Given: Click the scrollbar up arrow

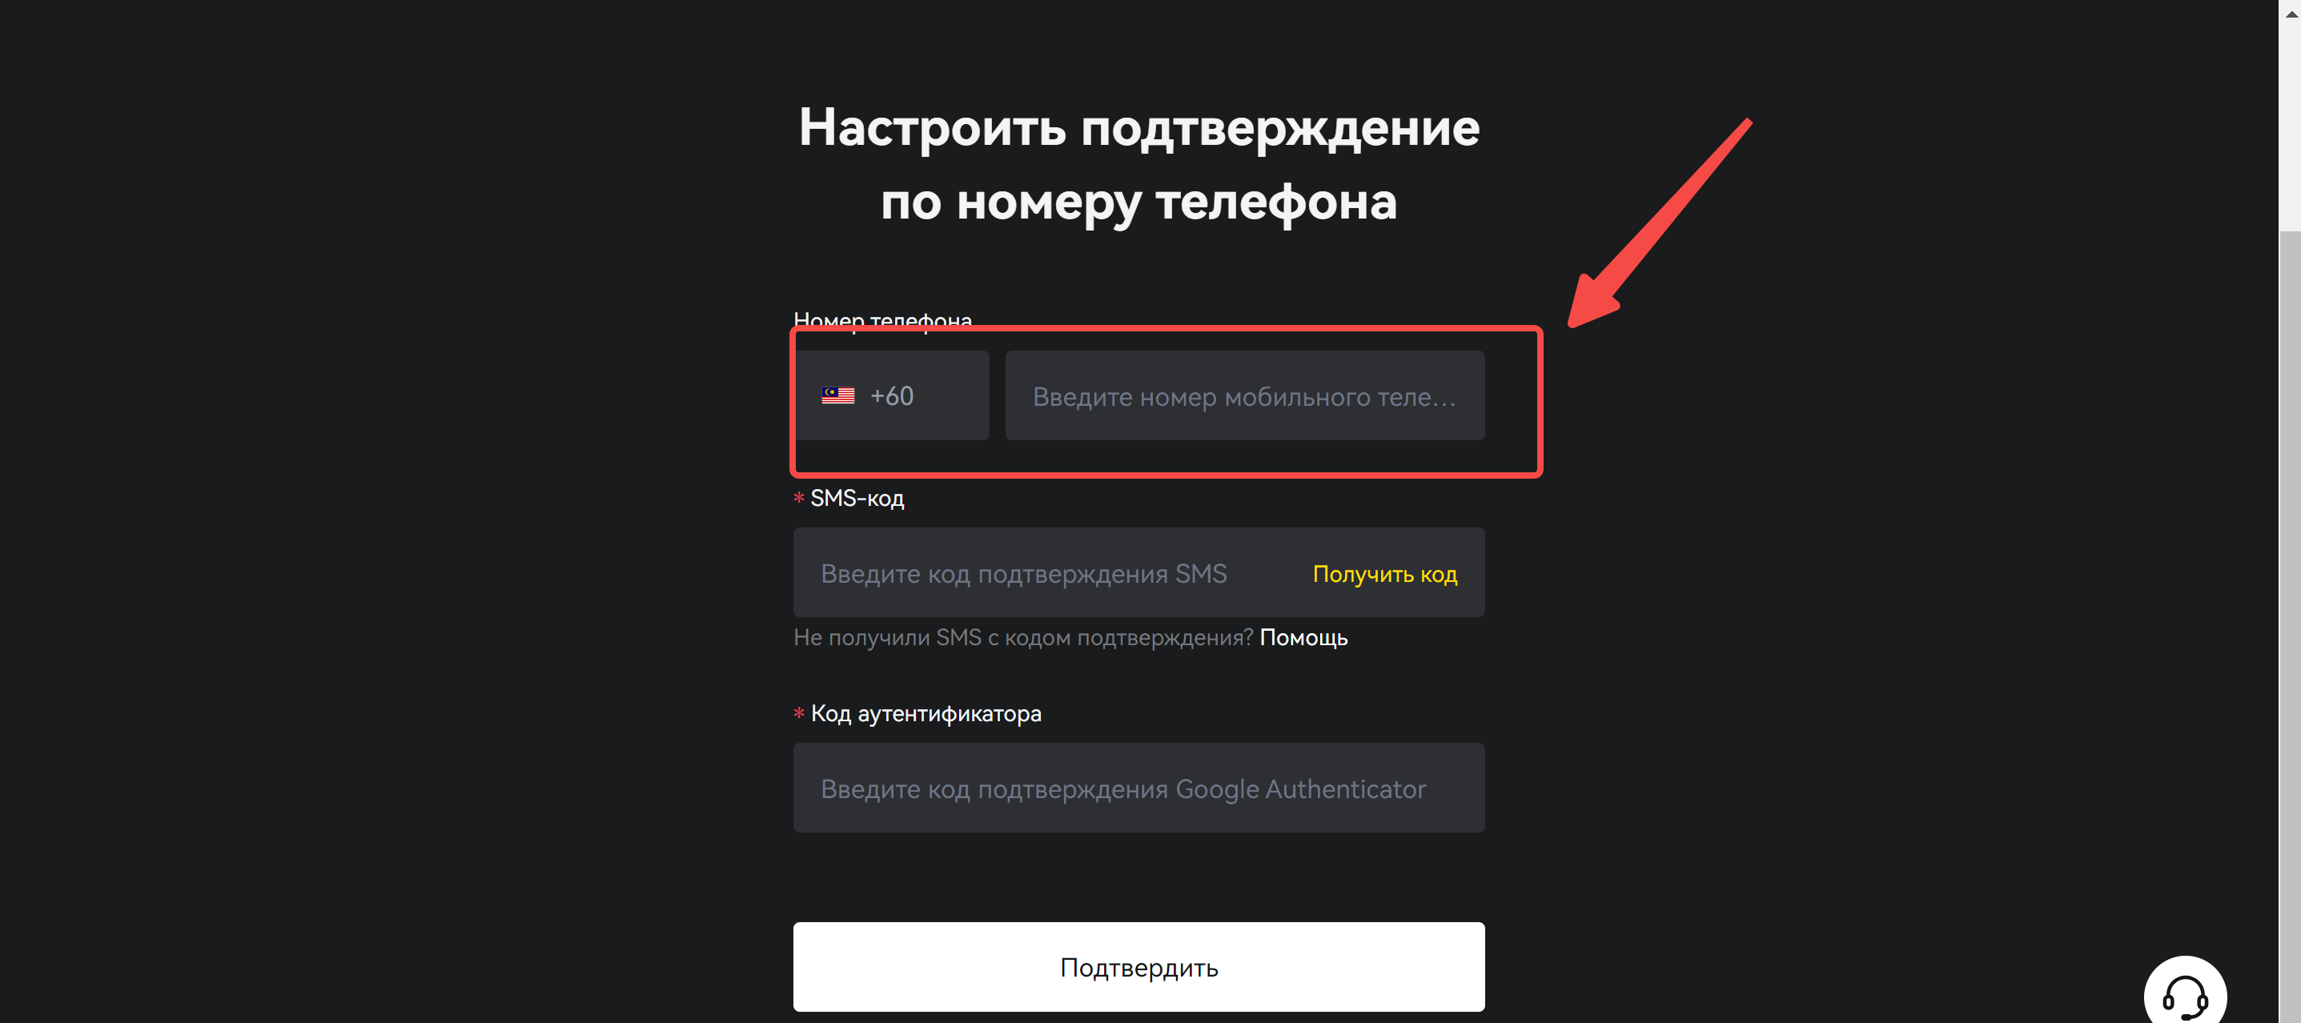Looking at the screenshot, I should click(x=2289, y=14).
